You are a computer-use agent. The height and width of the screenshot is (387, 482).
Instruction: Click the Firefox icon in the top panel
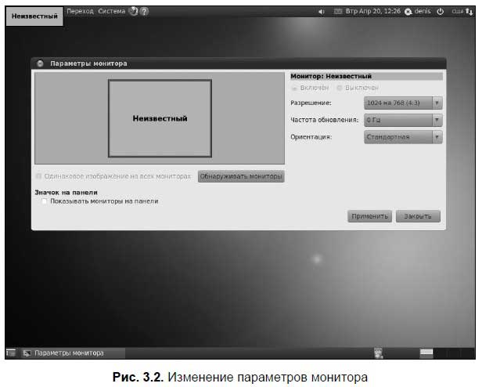(x=133, y=12)
